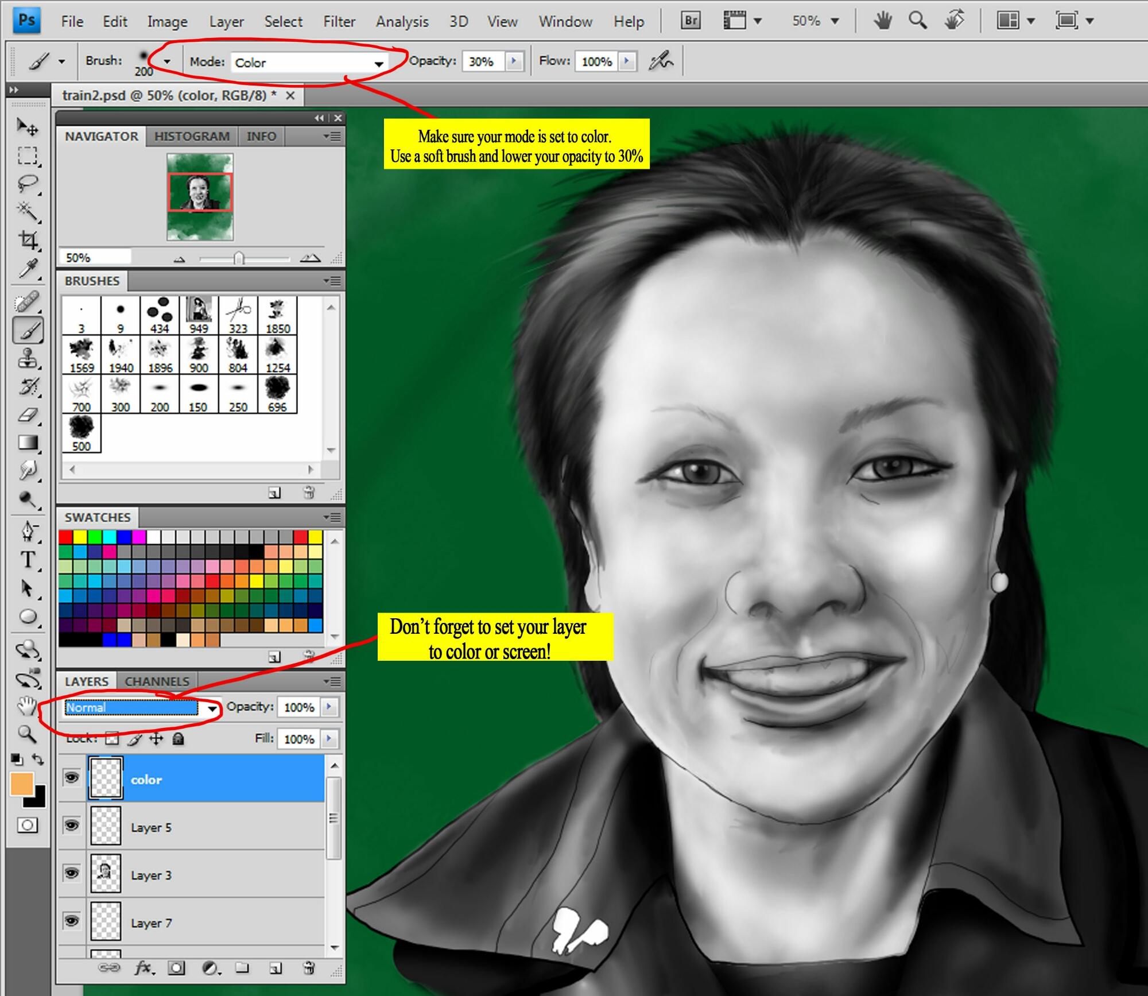
Task: Select the Eyedropper tool
Action: point(28,268)
